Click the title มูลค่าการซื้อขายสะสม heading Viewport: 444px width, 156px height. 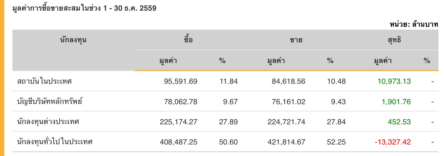[84, 8]
